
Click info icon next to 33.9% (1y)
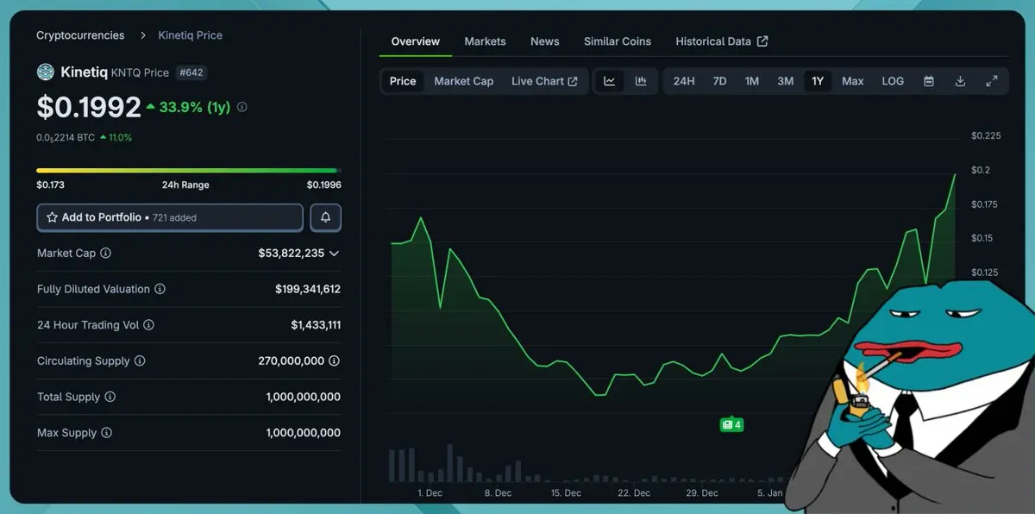point(241,107)
